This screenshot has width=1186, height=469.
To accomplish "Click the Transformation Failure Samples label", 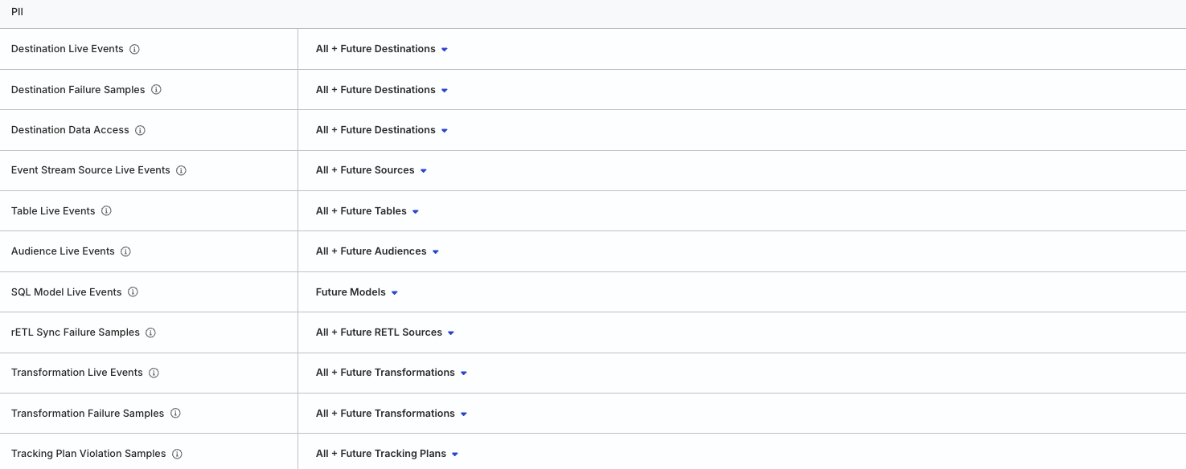I will 88,413.
